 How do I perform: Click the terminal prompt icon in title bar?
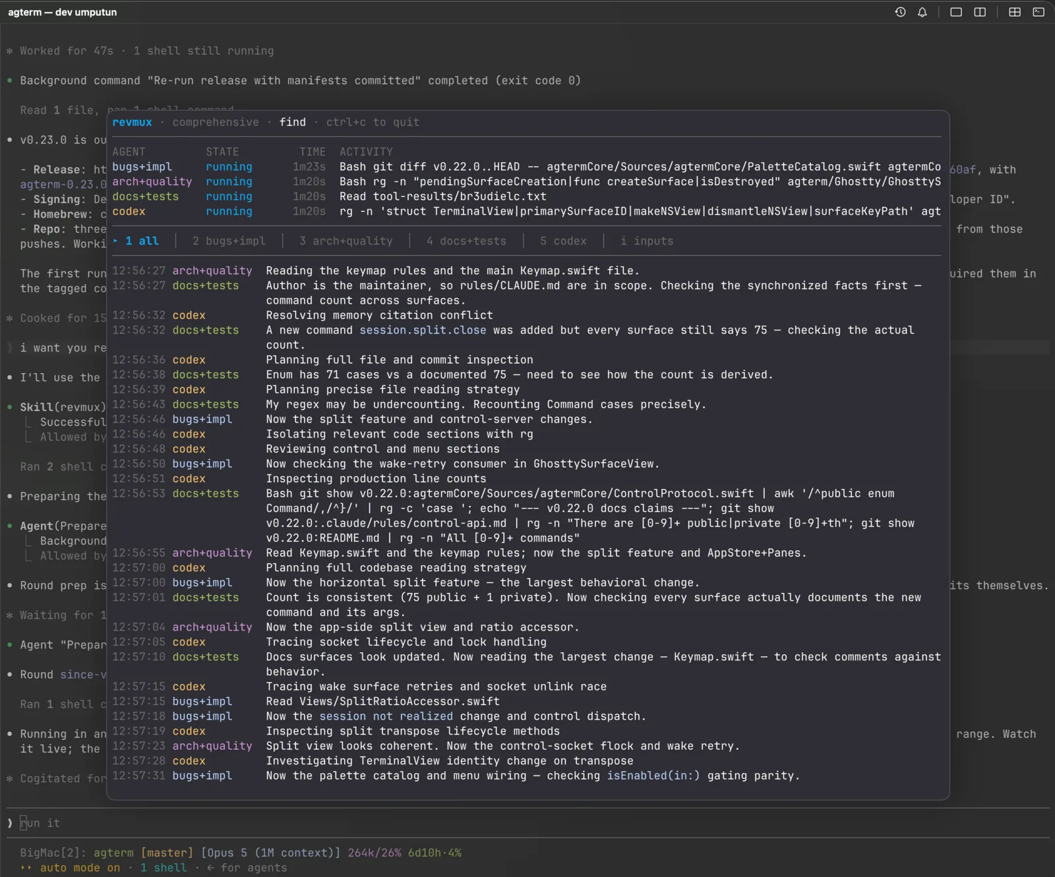pos(1039,12)
